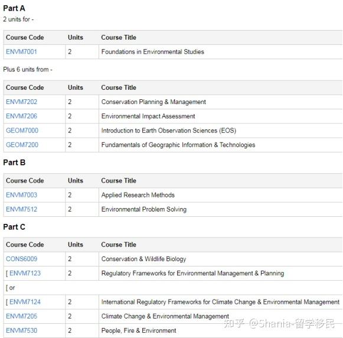Screen dimensions: 343x338
Task: Open the CONS6009 course link
Action: 21,259
